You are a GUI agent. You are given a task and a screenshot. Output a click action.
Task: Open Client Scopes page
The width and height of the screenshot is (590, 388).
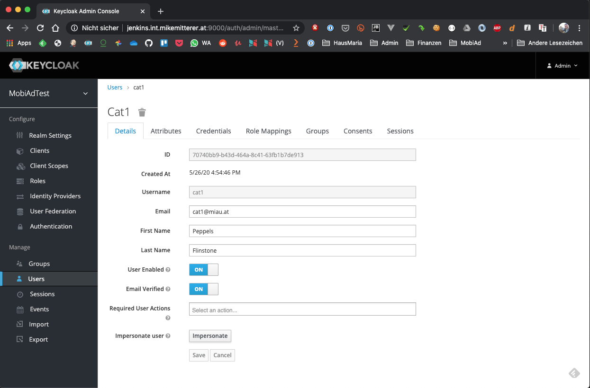pos(49,166)
